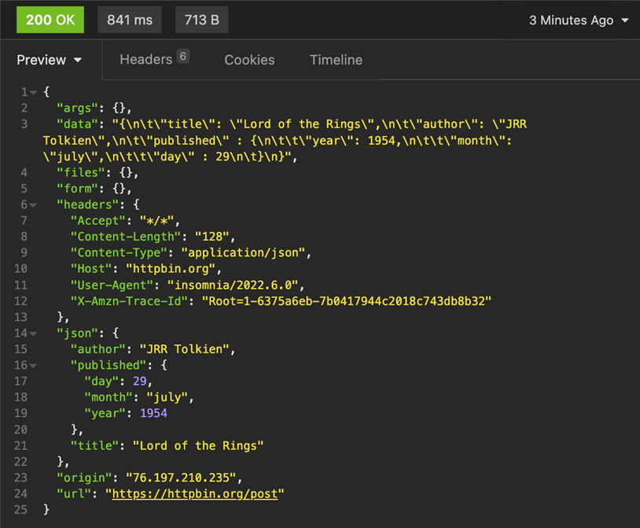Collapse the "json" object fold arrow
This screenshot has height=528, width=640.
pos(34,333)
